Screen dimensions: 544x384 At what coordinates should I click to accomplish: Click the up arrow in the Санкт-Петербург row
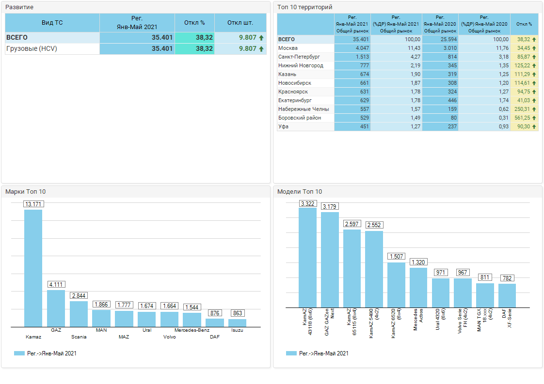coord(534,57)
